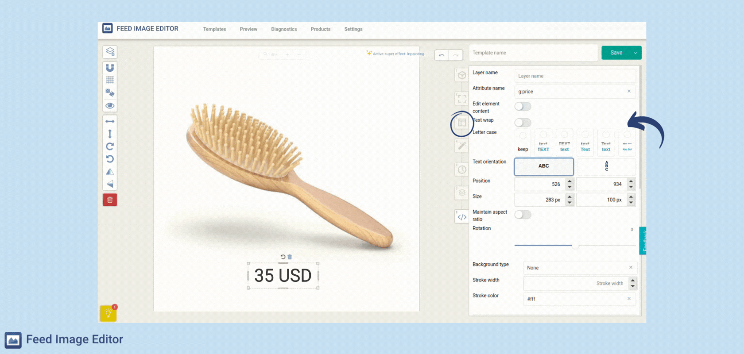Screen dimensions: 744x354
Task: Toggle layer visibility eye icon
Action: pyautogui.click(x=110, y=106)
